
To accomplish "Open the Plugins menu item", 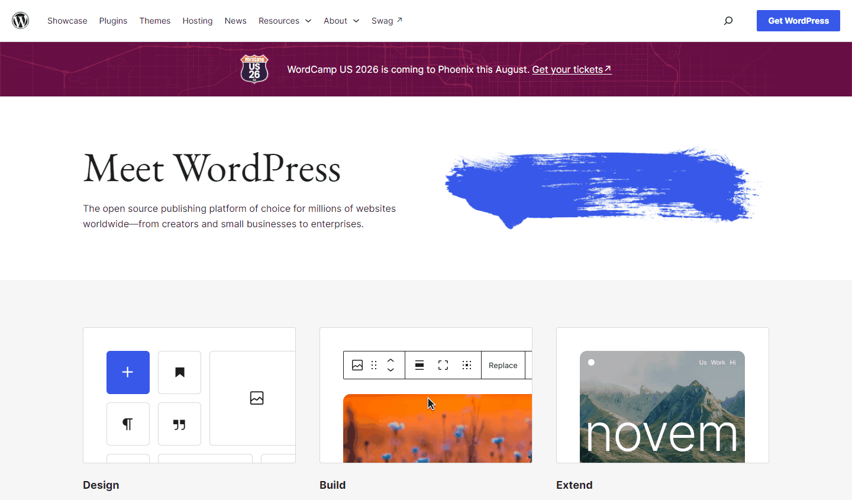I will (x=113, y=21).
